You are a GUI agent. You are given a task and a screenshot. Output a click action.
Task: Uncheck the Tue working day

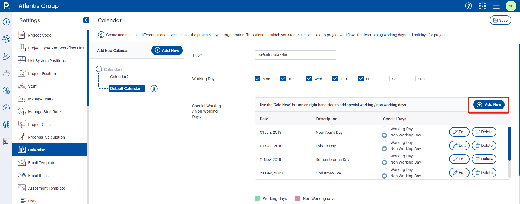[x=283, y=79]
